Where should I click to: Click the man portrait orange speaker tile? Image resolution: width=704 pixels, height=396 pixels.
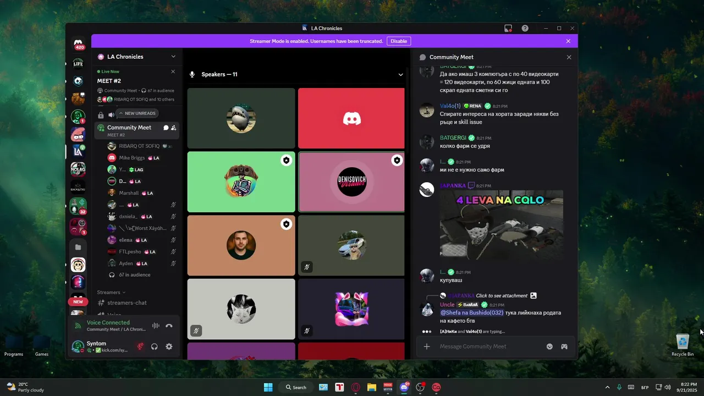pos(241,245)
